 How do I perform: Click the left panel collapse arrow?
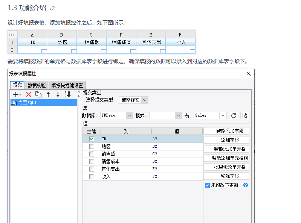(79, 92)
